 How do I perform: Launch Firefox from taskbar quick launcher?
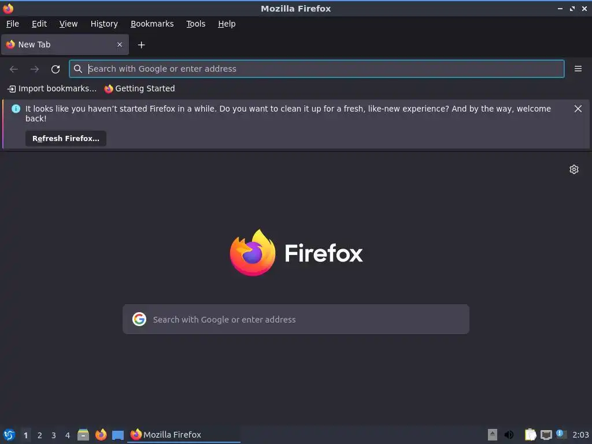[x=101, y=435]
